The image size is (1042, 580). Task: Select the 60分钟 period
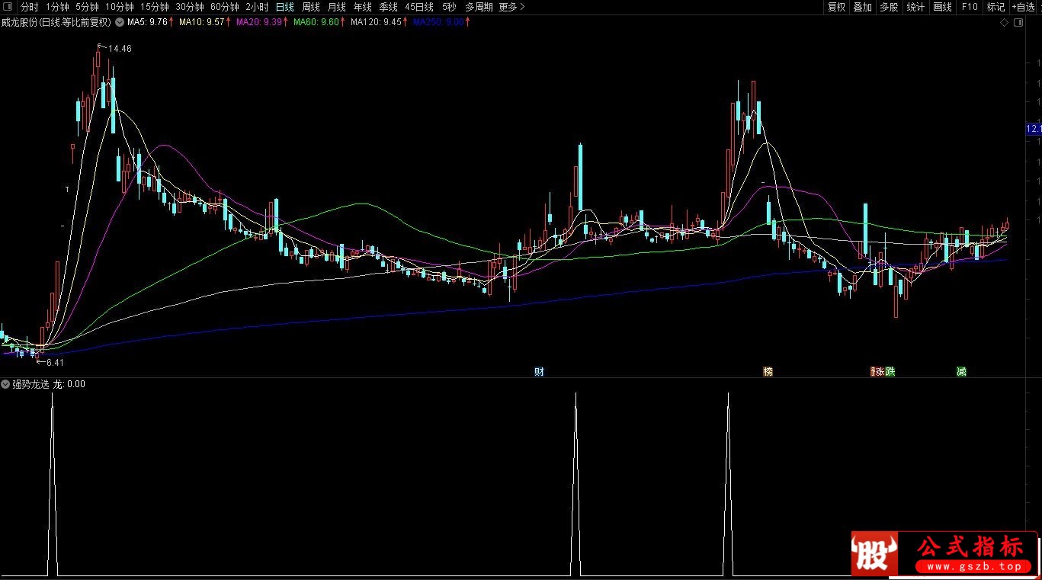(224, 7)
